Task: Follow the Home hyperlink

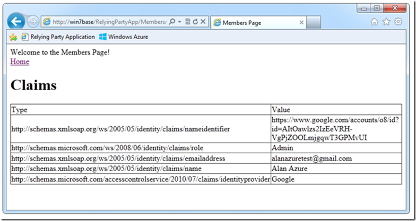Action: point(20,61)
